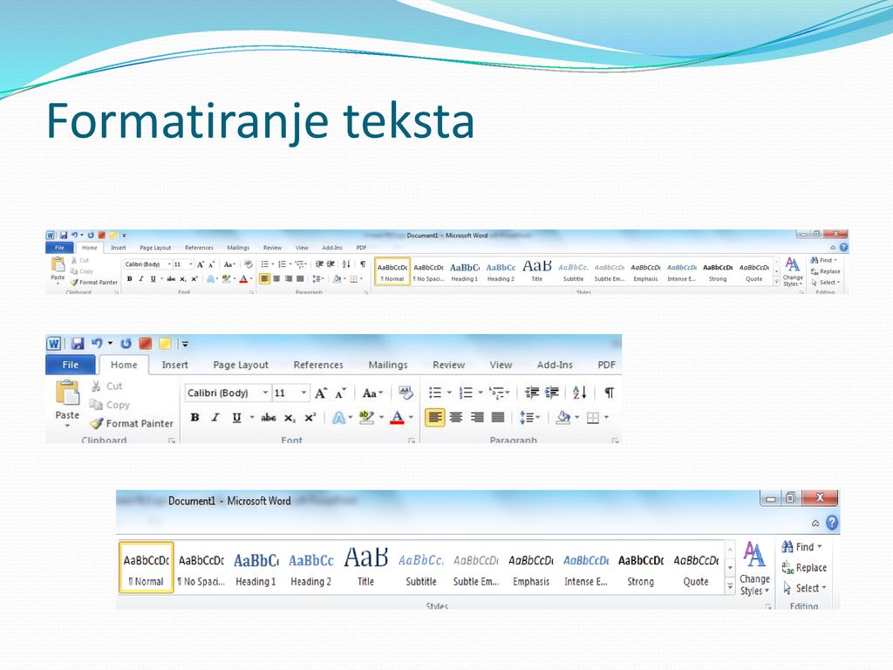This screenshot has height=670, width=893.
Task: Click the Find binoculars in the enlarged Styles image
Action: click(787, 547)
